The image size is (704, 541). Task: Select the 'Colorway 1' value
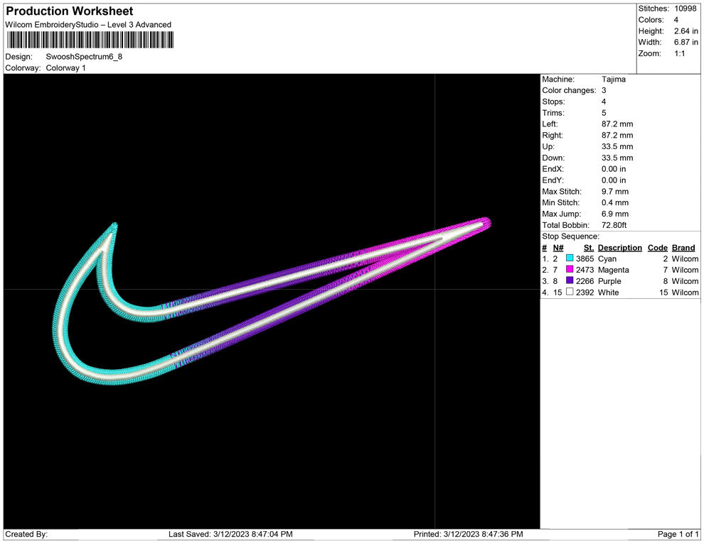[x=65, y=68]
